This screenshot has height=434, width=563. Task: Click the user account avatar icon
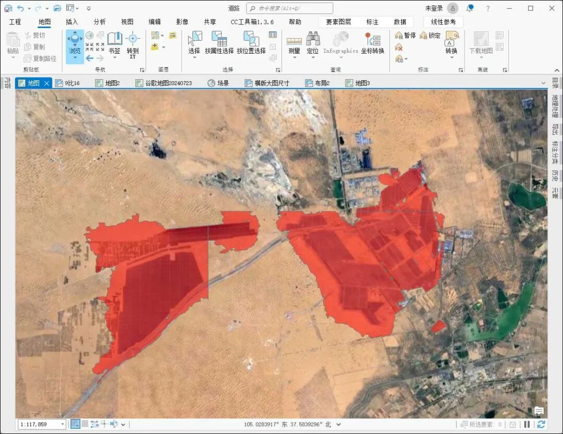tap(453, 8)
